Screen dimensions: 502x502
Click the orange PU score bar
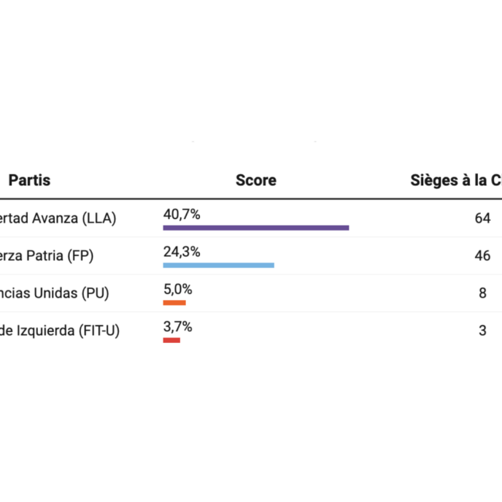(174, 303)
